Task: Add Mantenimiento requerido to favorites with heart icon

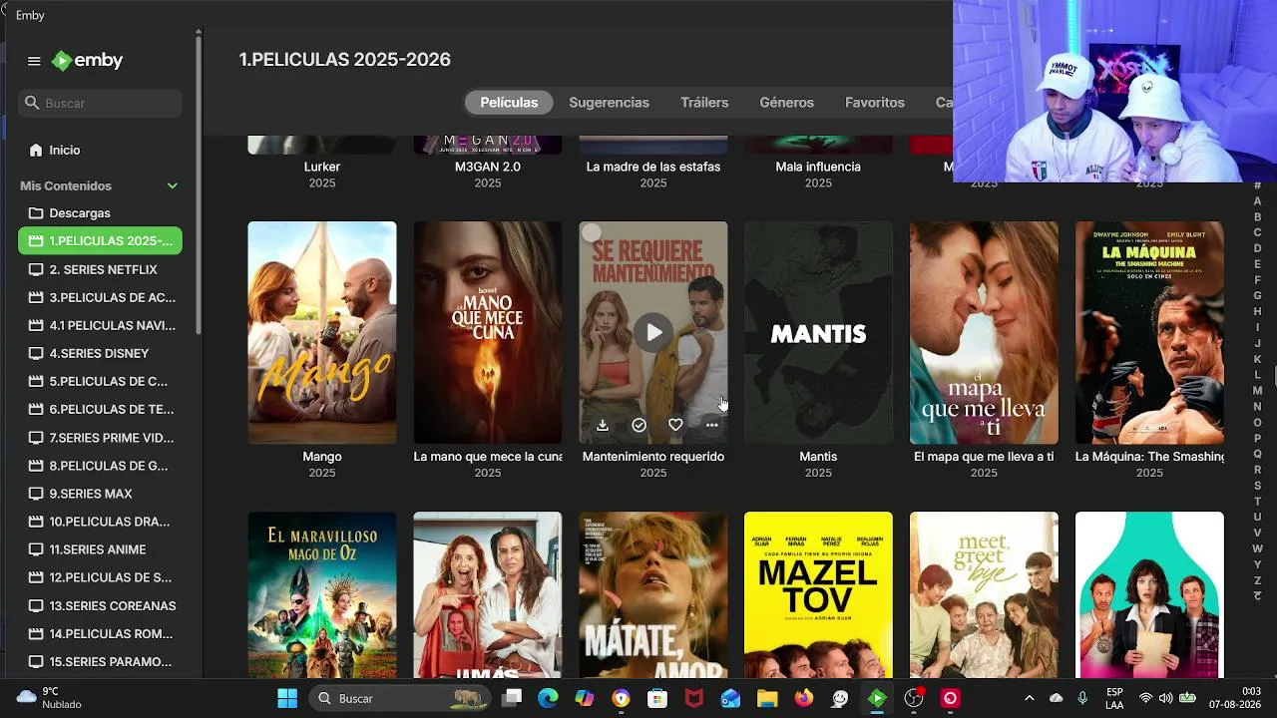Action: pos(675,425)
